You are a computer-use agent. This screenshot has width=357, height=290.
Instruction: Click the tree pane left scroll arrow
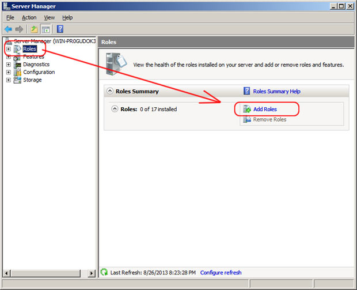pos(6,273)
